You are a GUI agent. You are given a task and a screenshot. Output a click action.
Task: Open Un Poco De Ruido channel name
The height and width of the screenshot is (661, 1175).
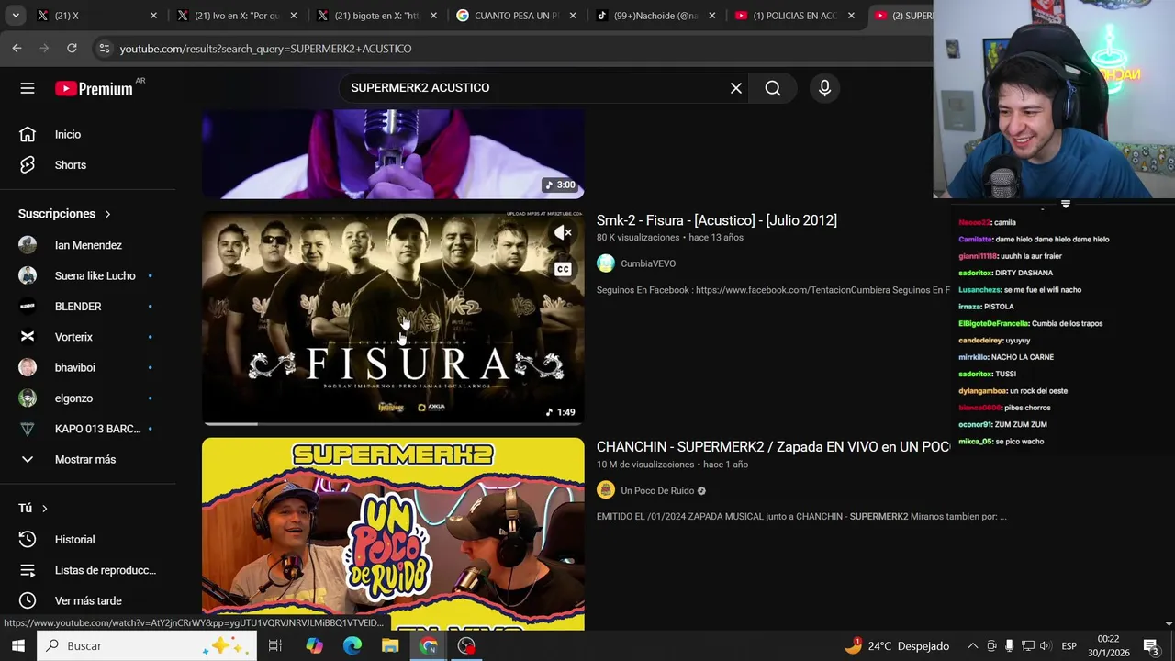point(657,490)
